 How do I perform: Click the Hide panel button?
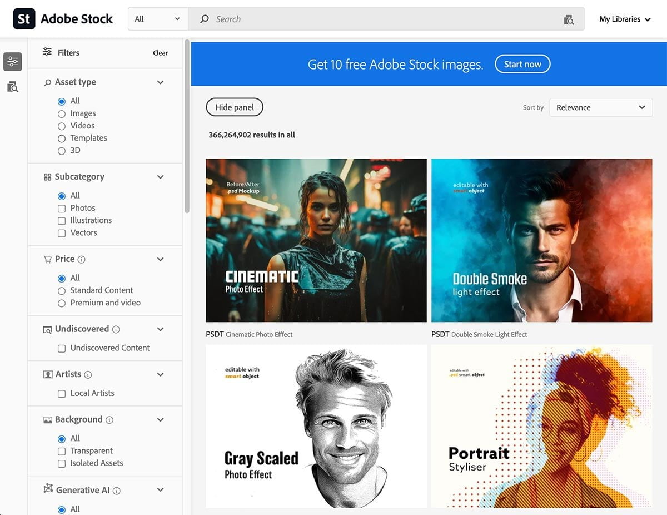click(235, 107)
